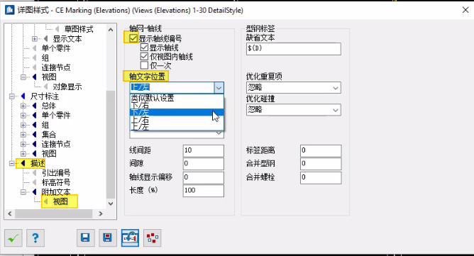Select the 对象显示 tree item
Screen dimensions: 474x256
tap(67, 87)
